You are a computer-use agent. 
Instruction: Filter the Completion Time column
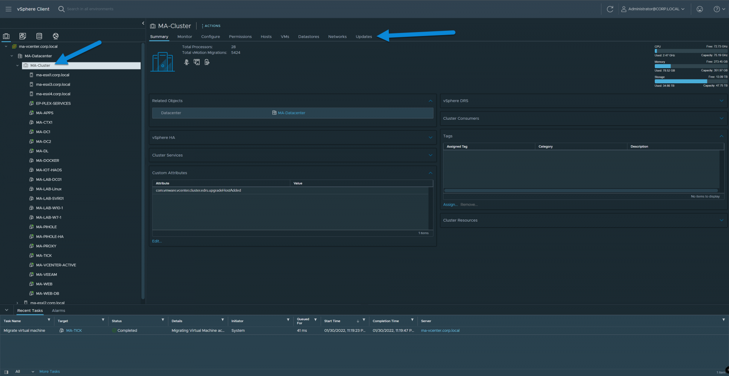point(412,320)
